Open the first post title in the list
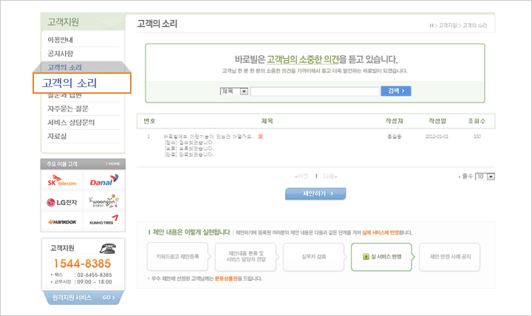Screen dimensions: 532x316 pos(208,137)
